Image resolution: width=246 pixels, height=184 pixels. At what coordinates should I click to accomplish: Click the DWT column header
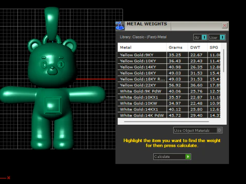click(197, 48)
